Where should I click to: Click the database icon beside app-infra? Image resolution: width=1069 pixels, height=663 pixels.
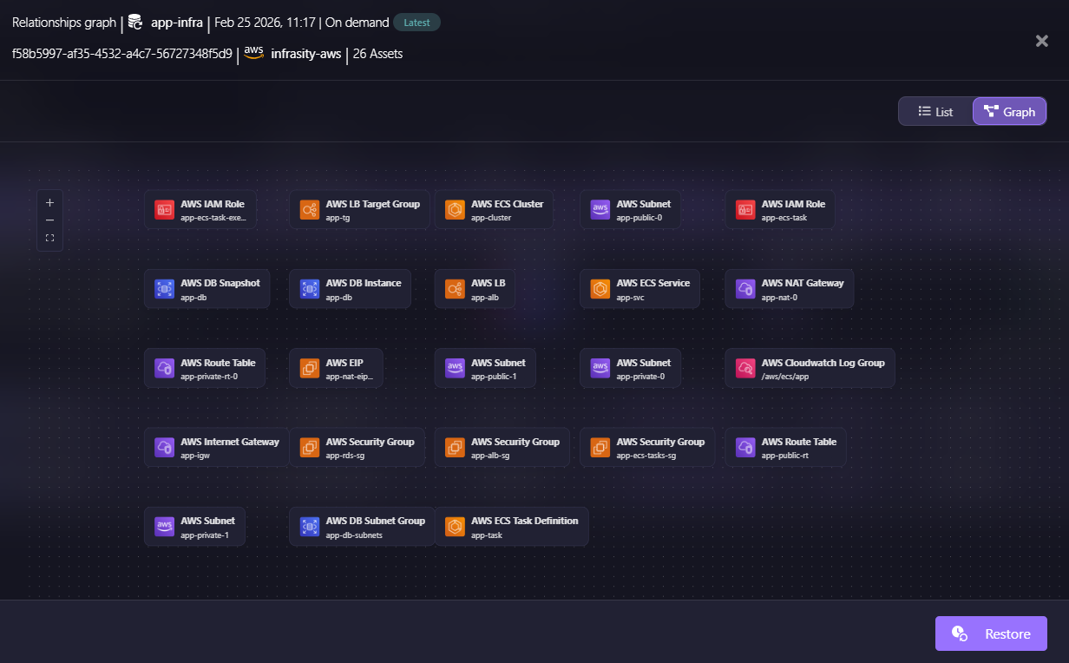134,23
